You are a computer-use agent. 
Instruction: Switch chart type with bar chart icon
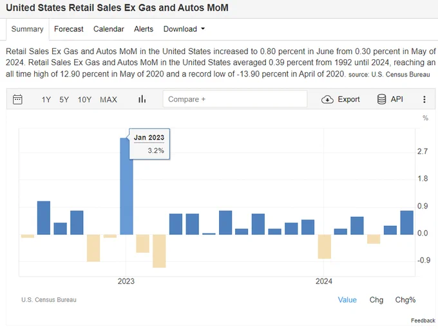[142, 99]
